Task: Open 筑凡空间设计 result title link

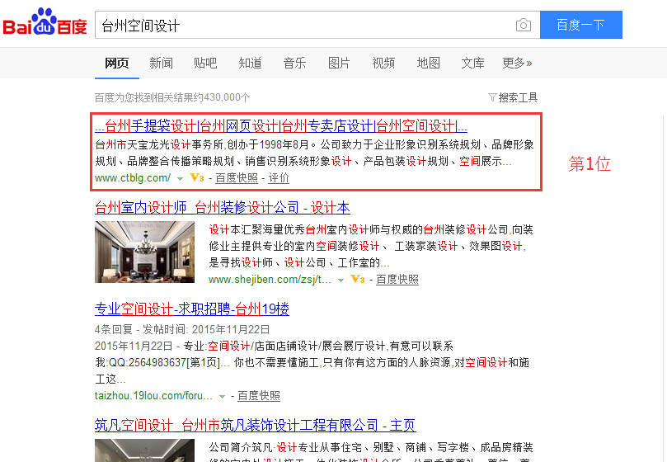Action: [x=256, y=425]
